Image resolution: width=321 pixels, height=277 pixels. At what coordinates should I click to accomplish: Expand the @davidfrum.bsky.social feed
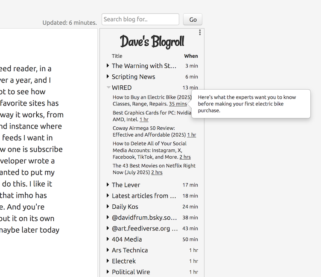108,217
